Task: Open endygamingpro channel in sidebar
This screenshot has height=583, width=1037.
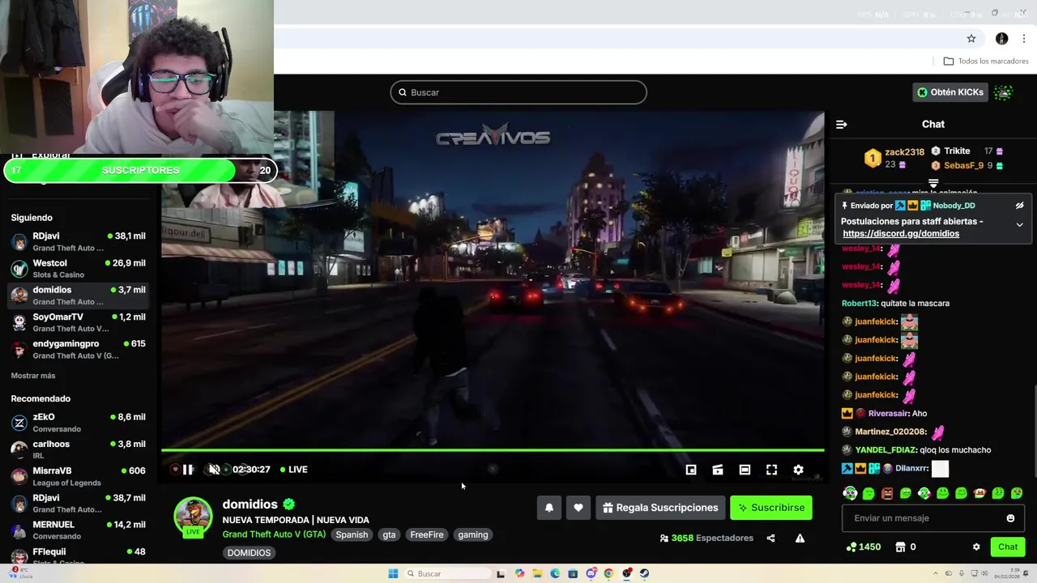Action: pos(78,349)
